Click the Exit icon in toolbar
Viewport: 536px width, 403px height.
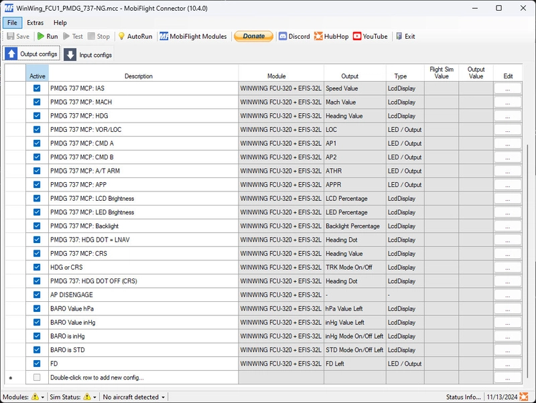point(399,36)
